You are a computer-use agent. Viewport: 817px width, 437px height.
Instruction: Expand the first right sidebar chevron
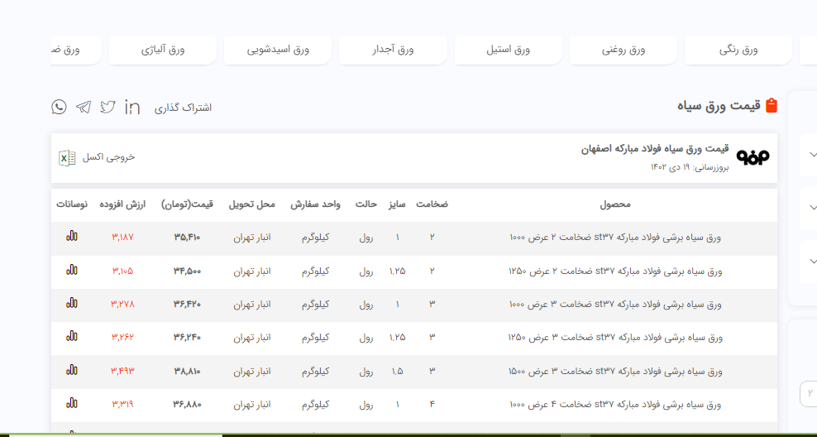click(x=813, y=155)
